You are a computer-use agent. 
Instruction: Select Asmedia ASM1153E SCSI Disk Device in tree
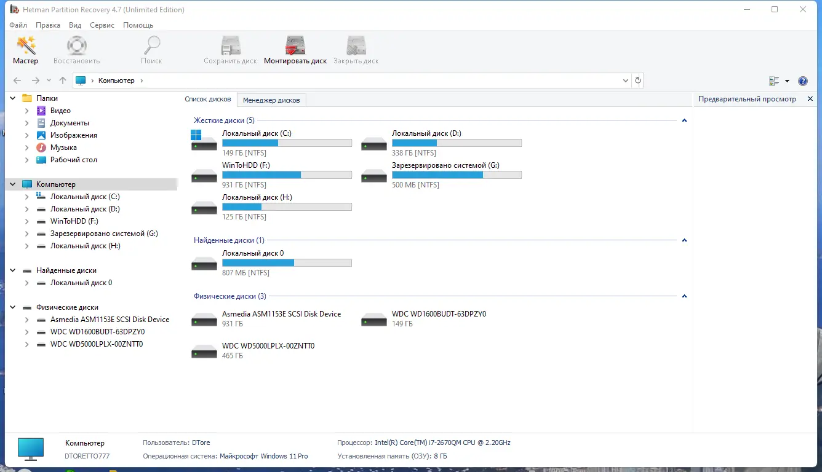click(x=110, y=320)
